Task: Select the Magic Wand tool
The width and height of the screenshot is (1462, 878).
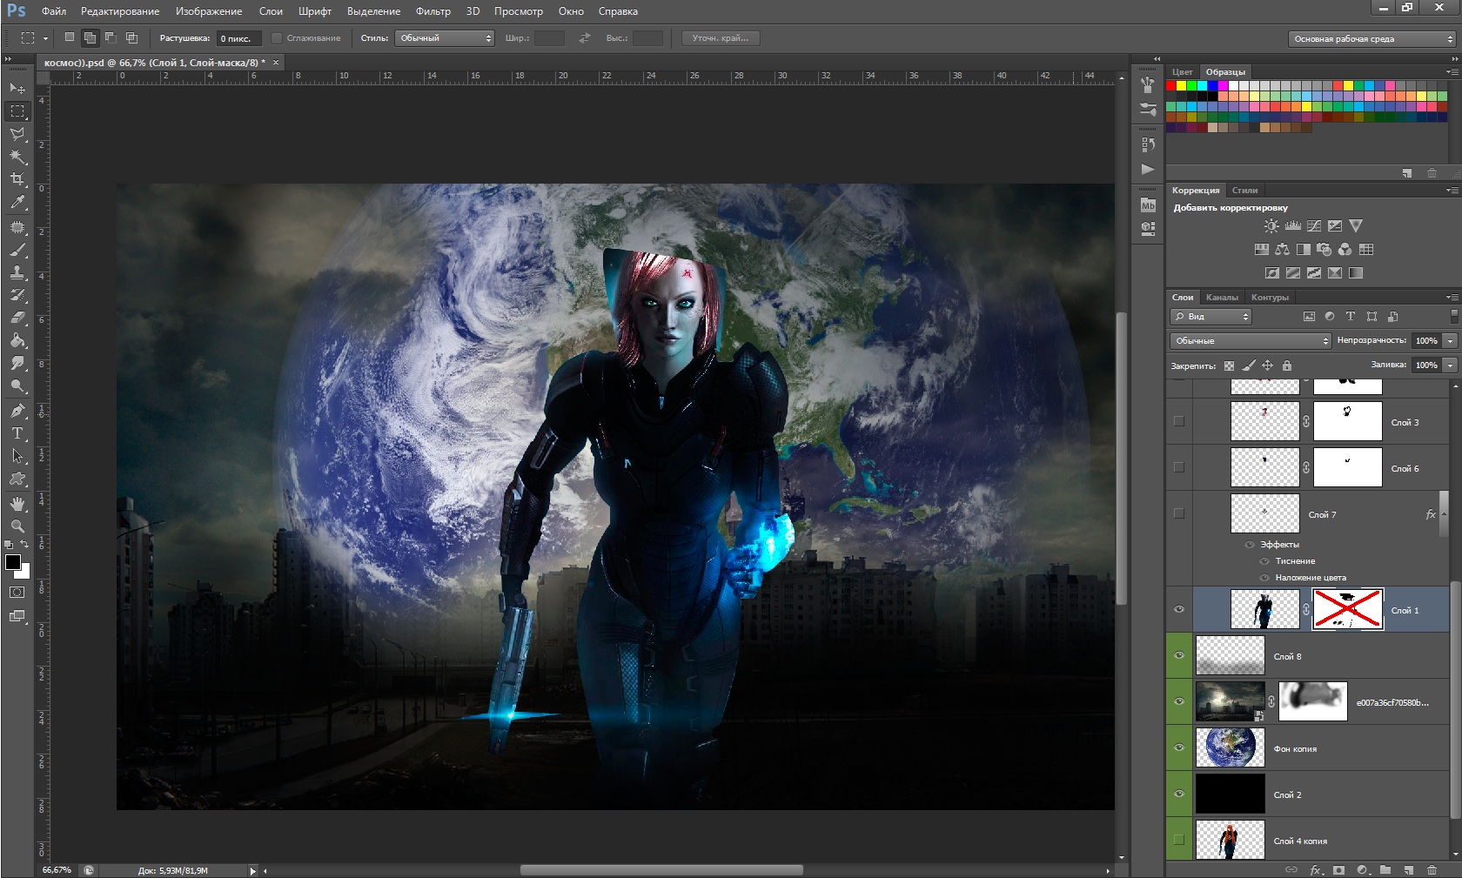Action: tap(17, 157)
